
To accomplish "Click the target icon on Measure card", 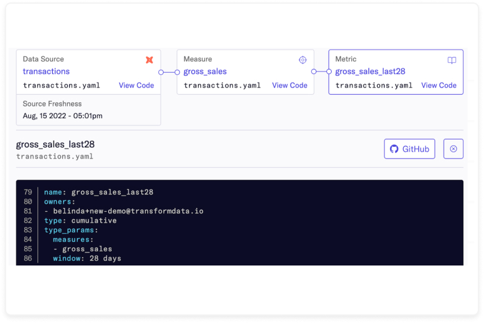I will (x=302, y=60).
